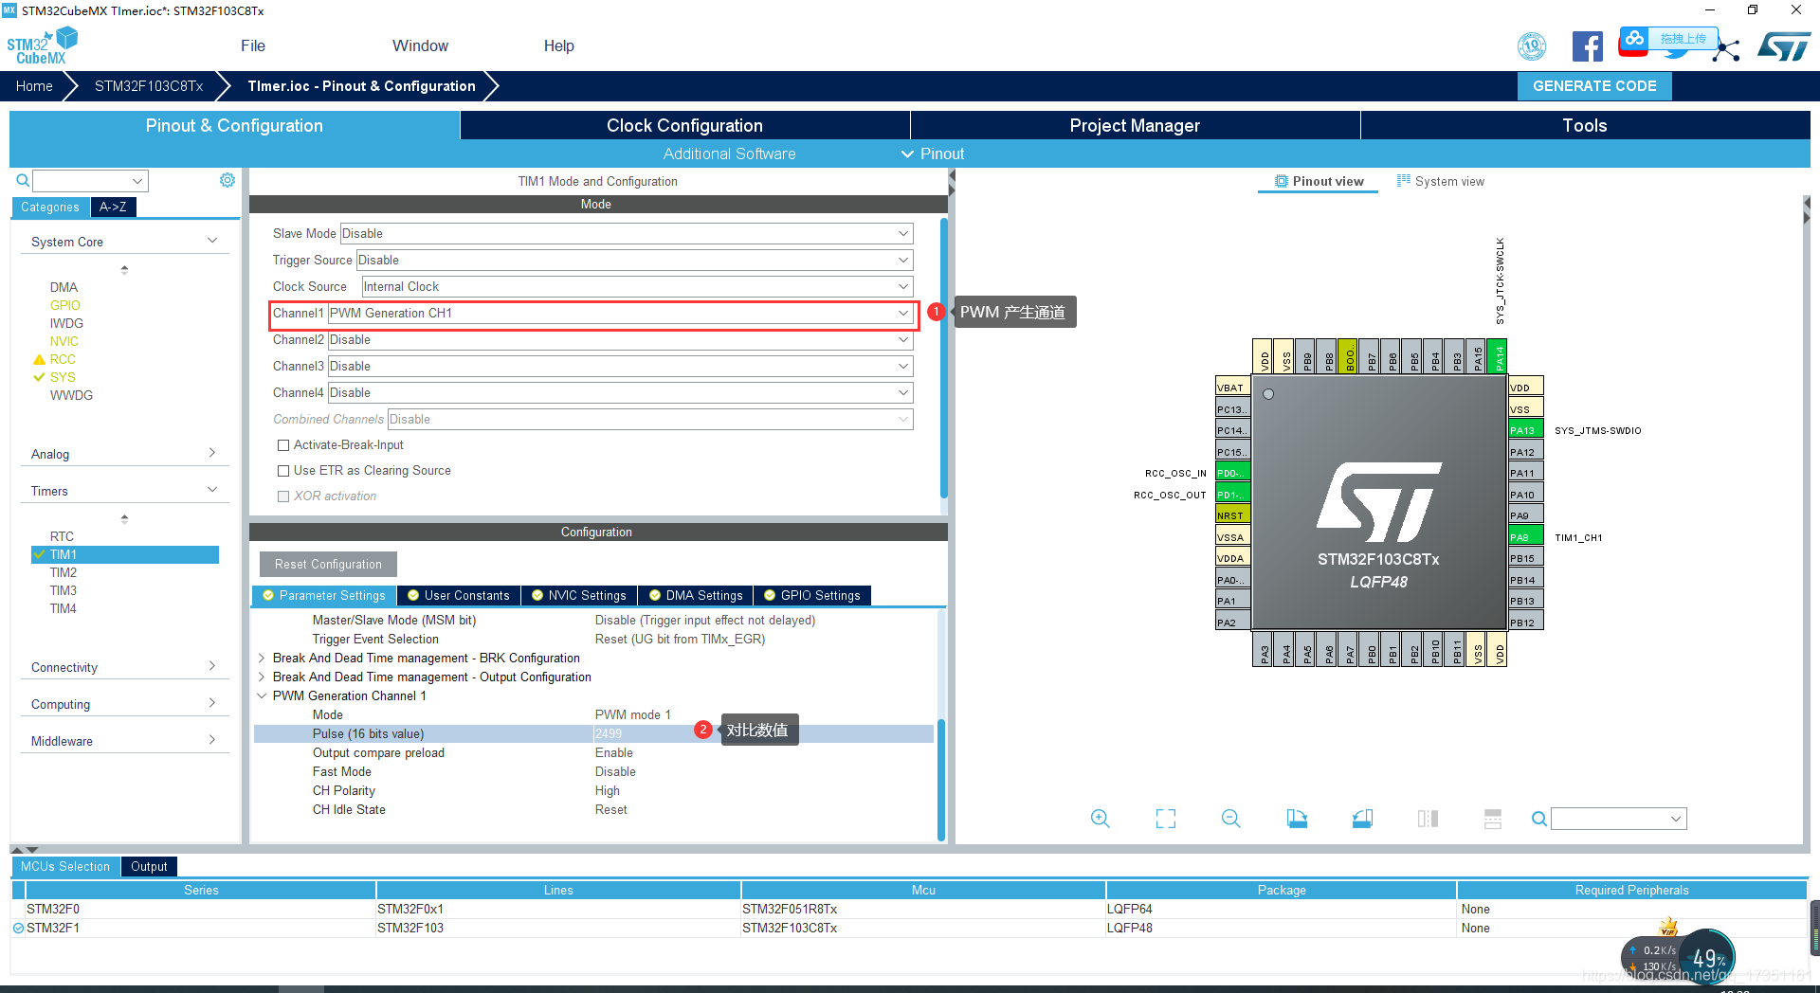This screenshot has width=1820, height=993.
Task: Open the File menu
Action: 253,46
